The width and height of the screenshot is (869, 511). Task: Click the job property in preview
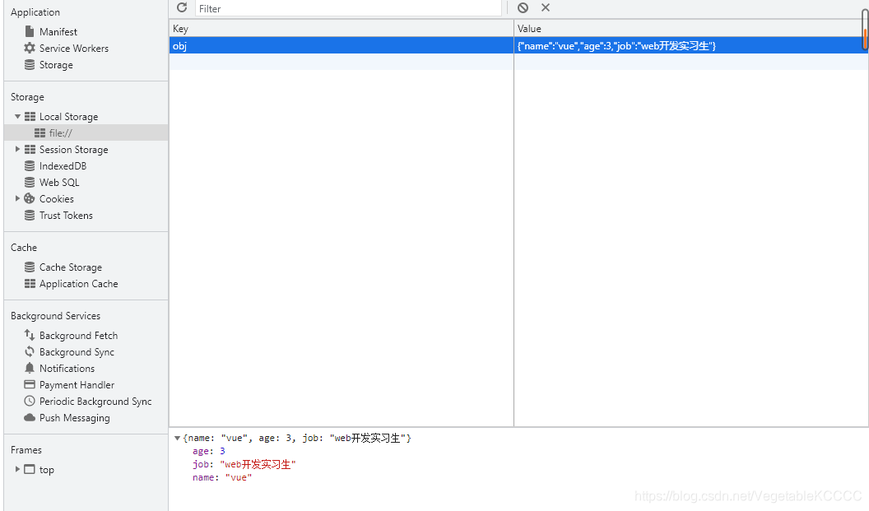(244, 464)
